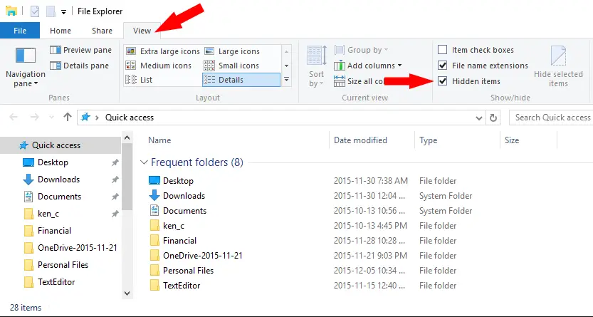Select Desktop row in Frequent folders list
The height and width of the screenshot is (317, 593).
coord(303,181)
